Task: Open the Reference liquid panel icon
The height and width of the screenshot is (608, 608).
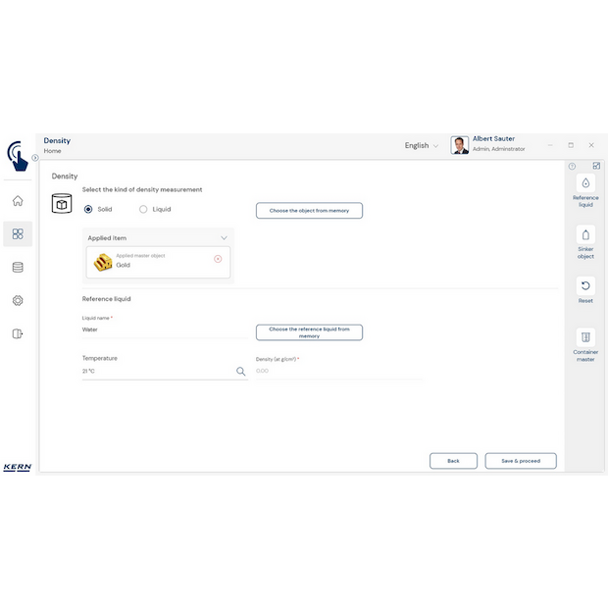Action: tap(585, 183)
